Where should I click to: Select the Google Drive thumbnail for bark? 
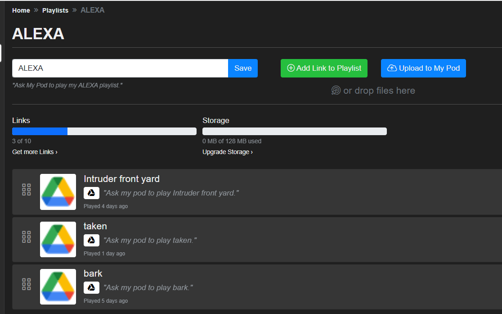pos(58,287)
